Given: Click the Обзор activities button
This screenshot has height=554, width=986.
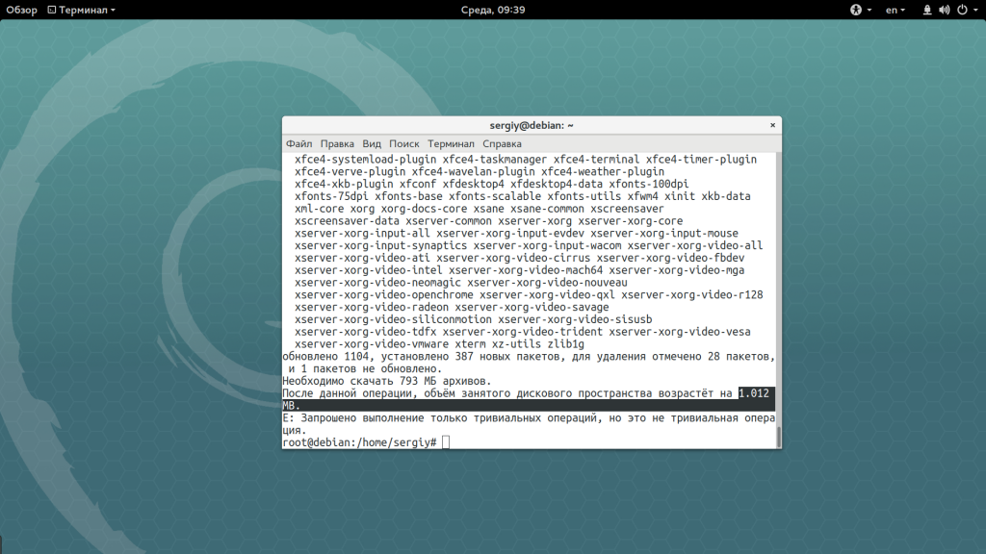Looking at the screenshot, I should tap(21, 10).
